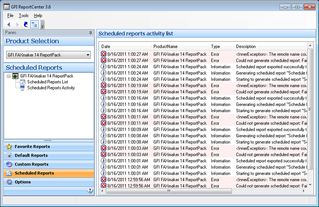Open Favorite Reports pane

click(49, 146)
